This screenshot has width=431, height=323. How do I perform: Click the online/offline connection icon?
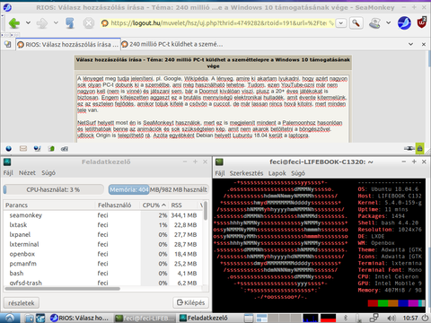click(409, 148)
